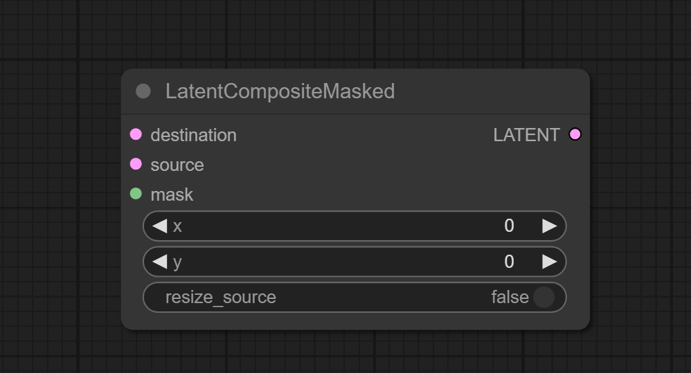This screenshot has height=373, width=691.
Task: Click the LATENT output label
Action: (526, 135)
